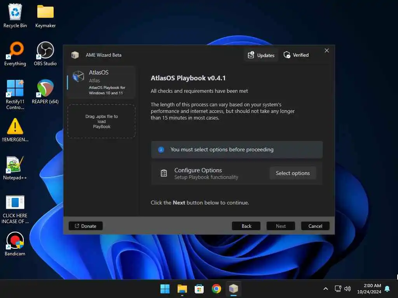Launch the REAPER (x64) shortcut

coord(45,92)
